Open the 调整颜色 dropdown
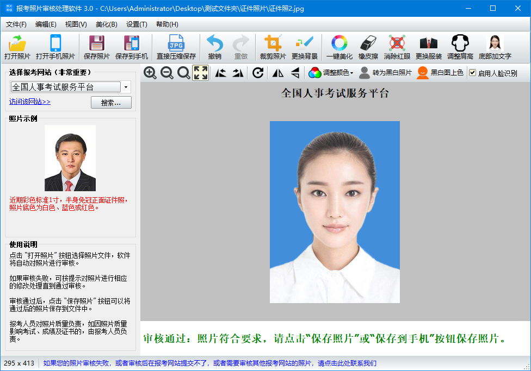Screen dimensions: 531x371 331,73
